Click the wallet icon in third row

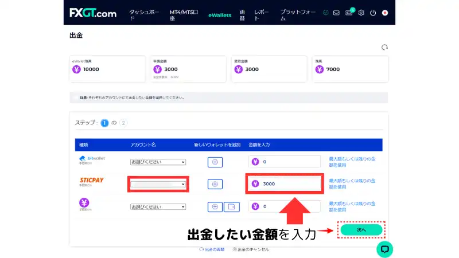click(231, 206)
